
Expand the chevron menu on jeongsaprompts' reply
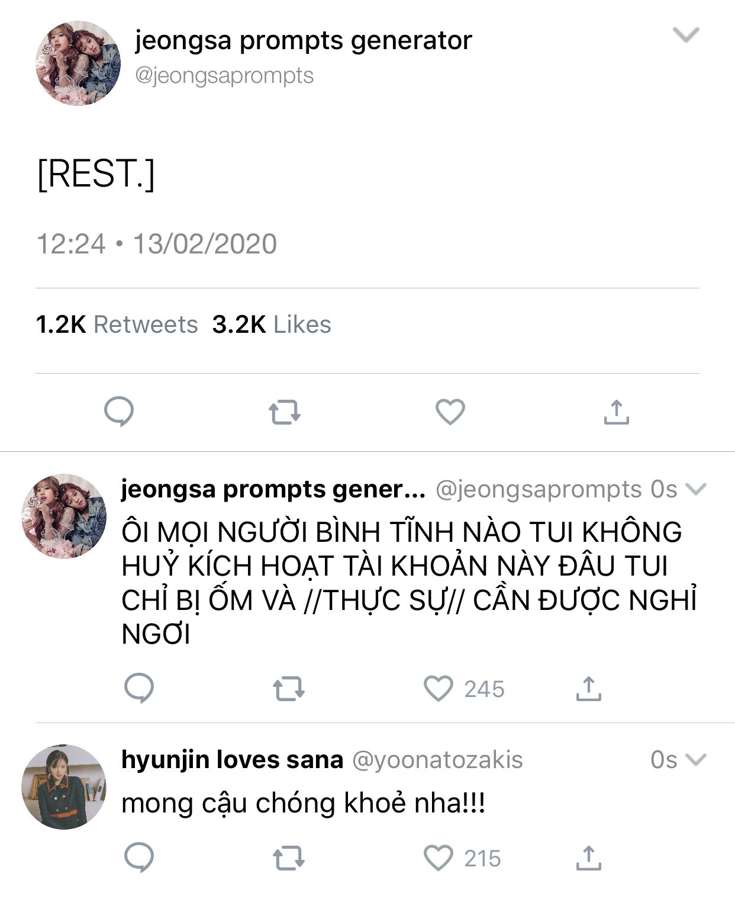click(x=695, y=489)
